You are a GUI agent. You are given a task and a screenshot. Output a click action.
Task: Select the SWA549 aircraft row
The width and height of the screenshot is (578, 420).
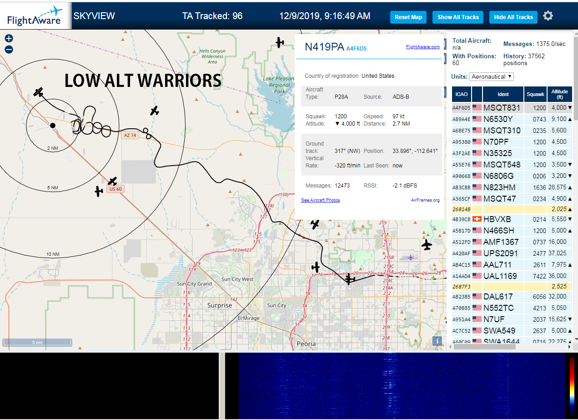pyautogui.click(x=512, y=331)
